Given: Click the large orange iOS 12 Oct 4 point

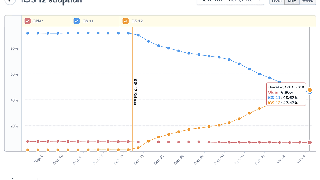Looking at the screenshot, I should 310,90.
